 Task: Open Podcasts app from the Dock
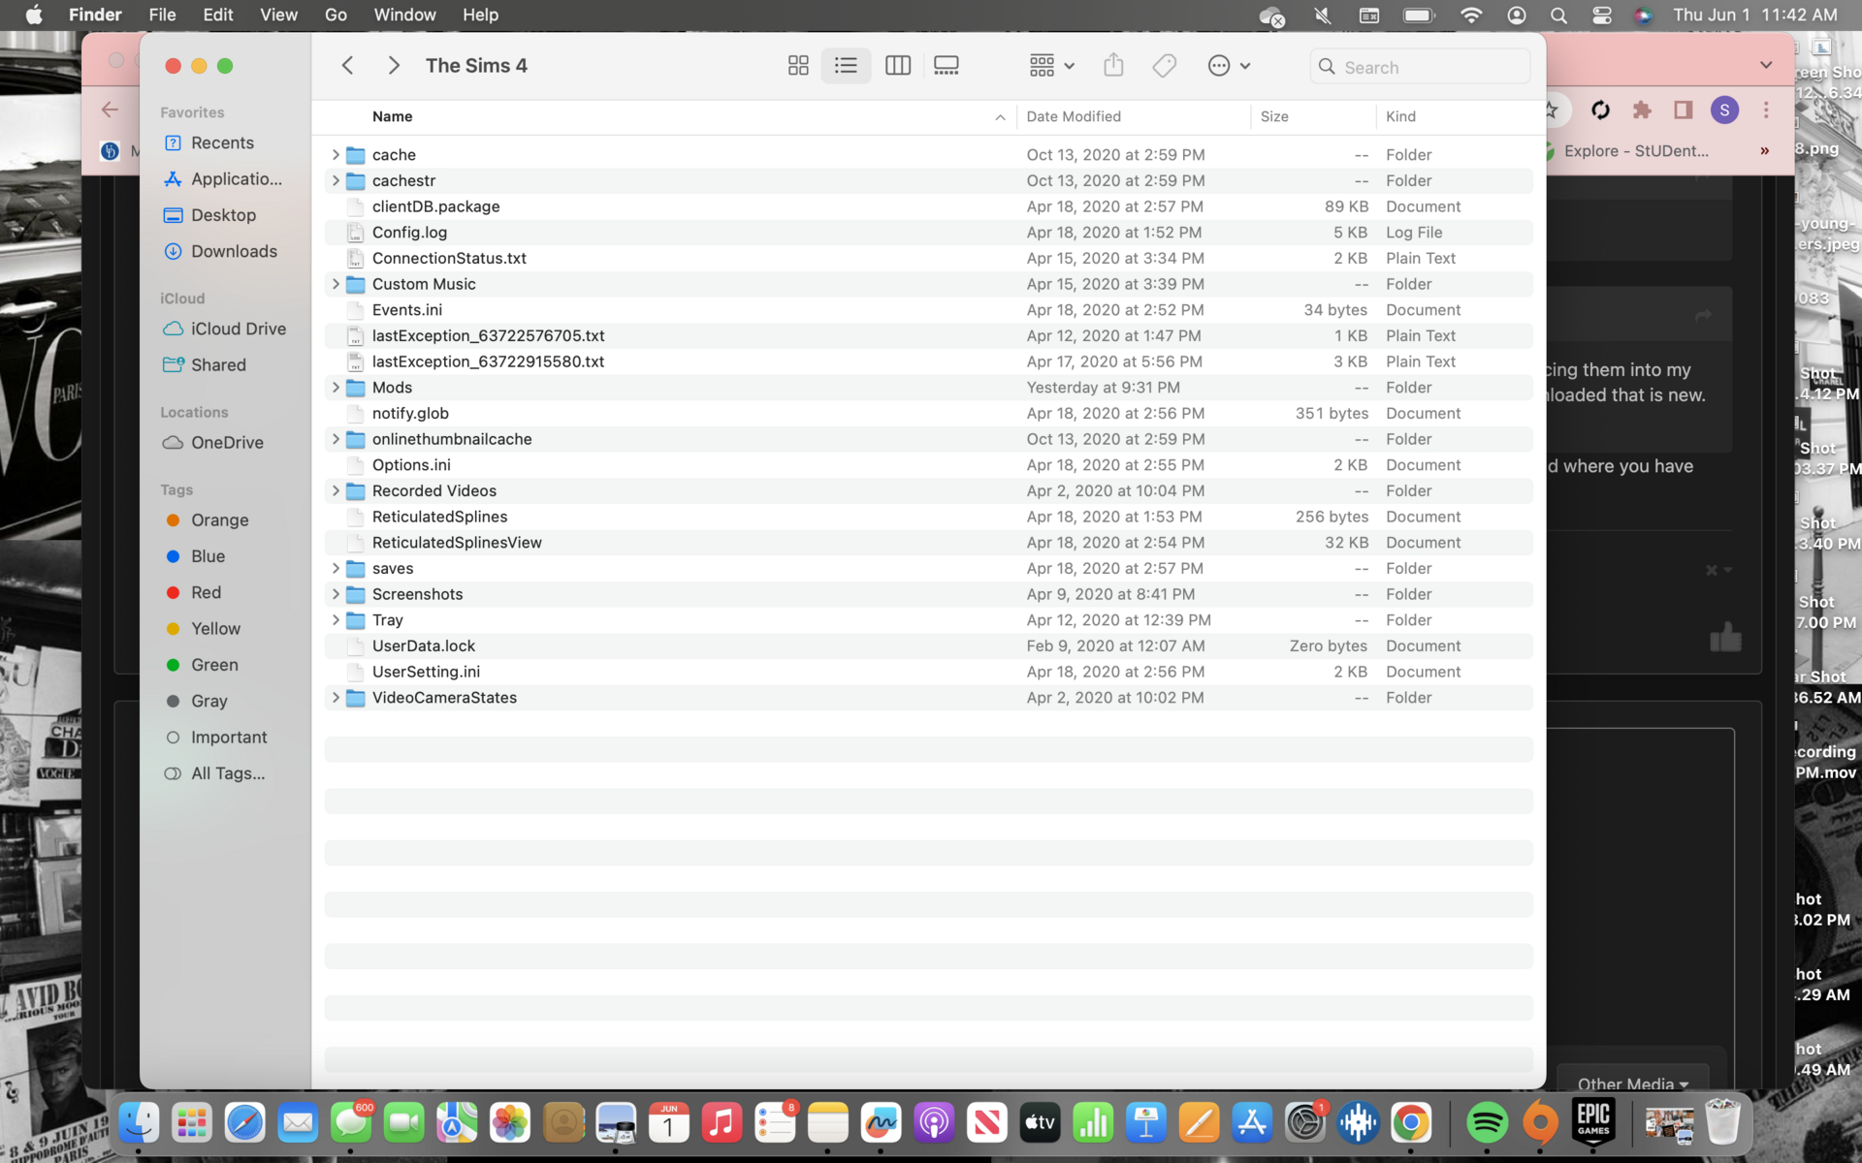click(x=934, y=1123)
